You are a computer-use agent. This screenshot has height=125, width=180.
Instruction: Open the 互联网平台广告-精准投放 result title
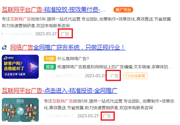(54, 10)
